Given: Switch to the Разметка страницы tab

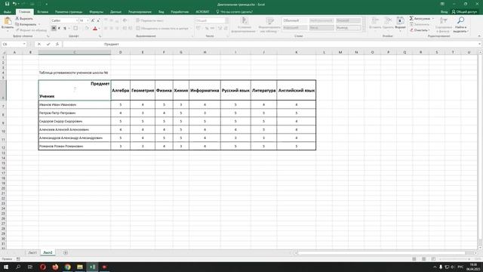Looking at the screenshot, I should point(69,12).
